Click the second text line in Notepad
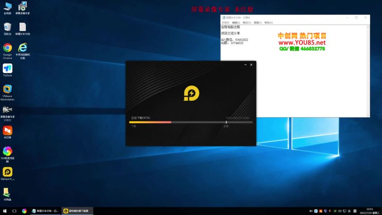Image resolution: width=382 pixels, height=215 pixels. point(230,33)
